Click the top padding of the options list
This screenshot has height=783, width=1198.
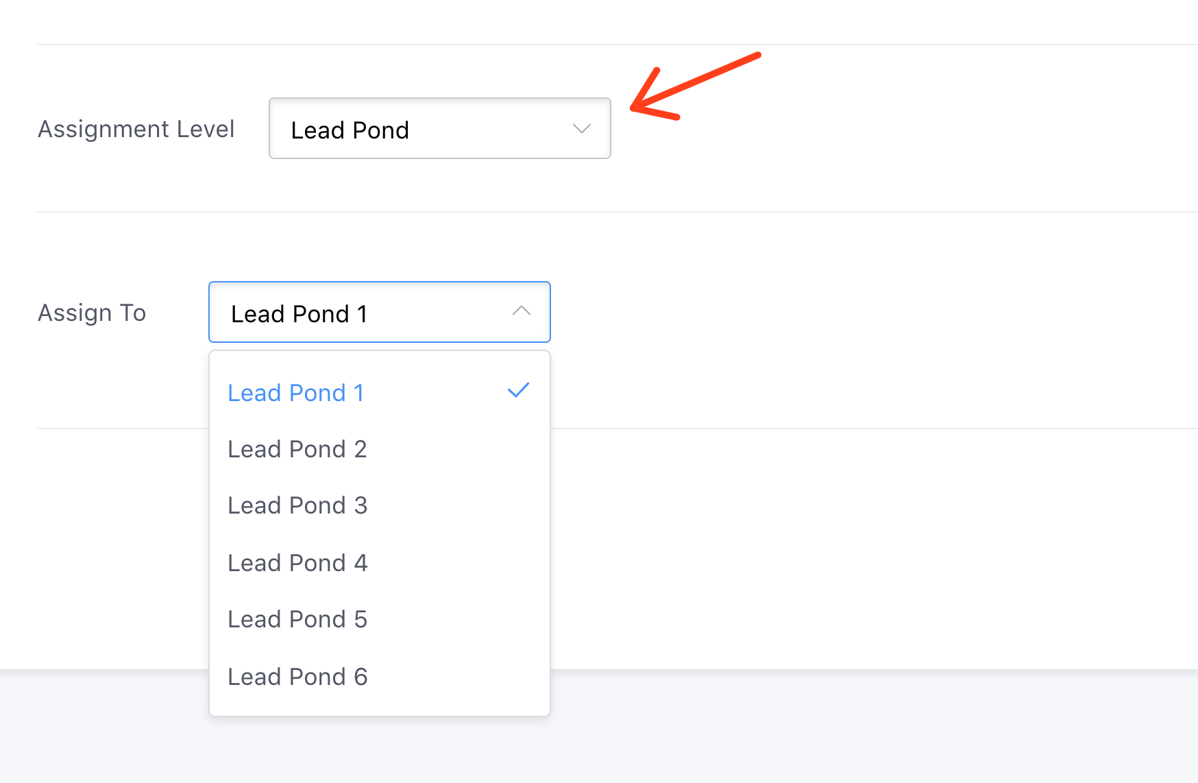click(379, 360)
